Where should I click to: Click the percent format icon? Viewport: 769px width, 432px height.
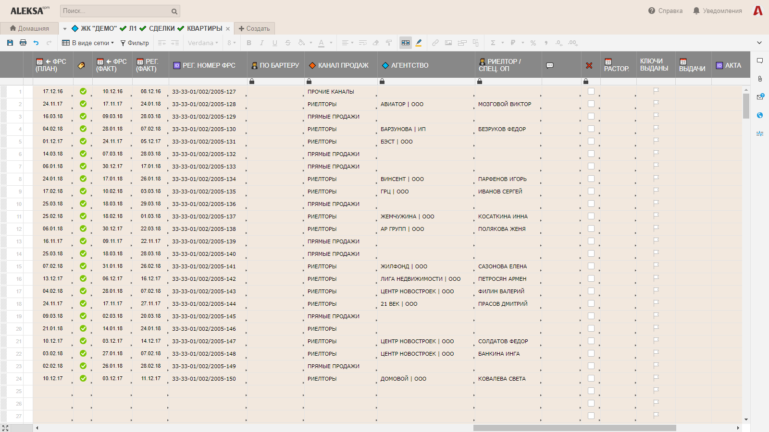[x=533, y=43]
